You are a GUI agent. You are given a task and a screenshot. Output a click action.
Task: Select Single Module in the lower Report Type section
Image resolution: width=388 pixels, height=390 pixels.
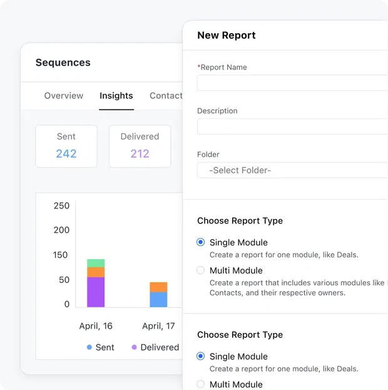click(200, 356)
